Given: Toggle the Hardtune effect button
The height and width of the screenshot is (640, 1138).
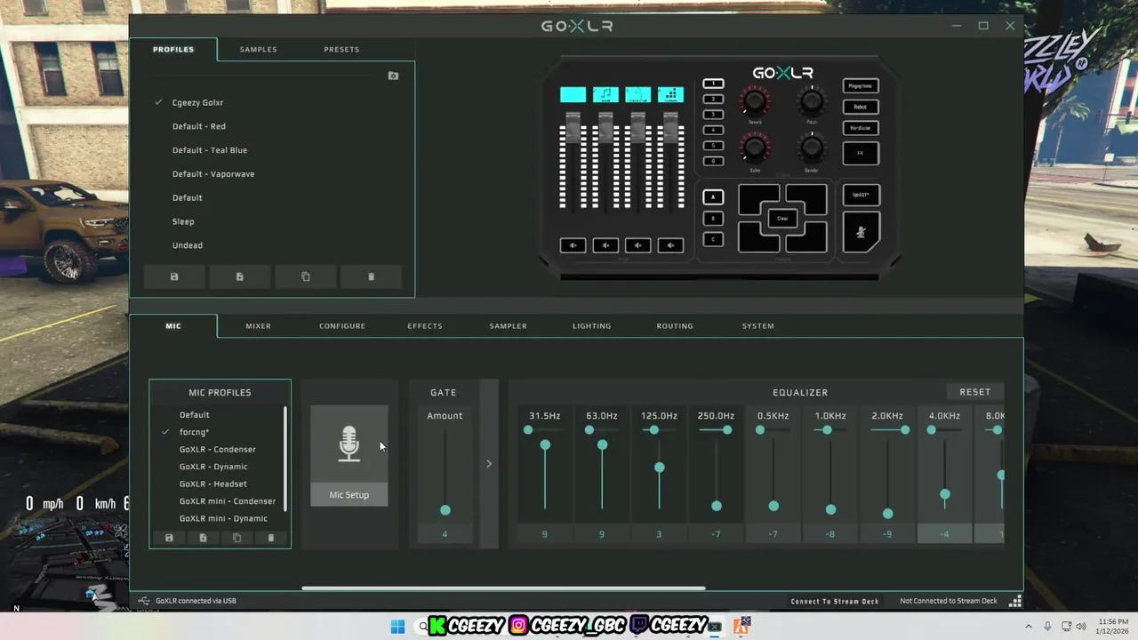Looking at the screenshot, I should tap(860, 128).
